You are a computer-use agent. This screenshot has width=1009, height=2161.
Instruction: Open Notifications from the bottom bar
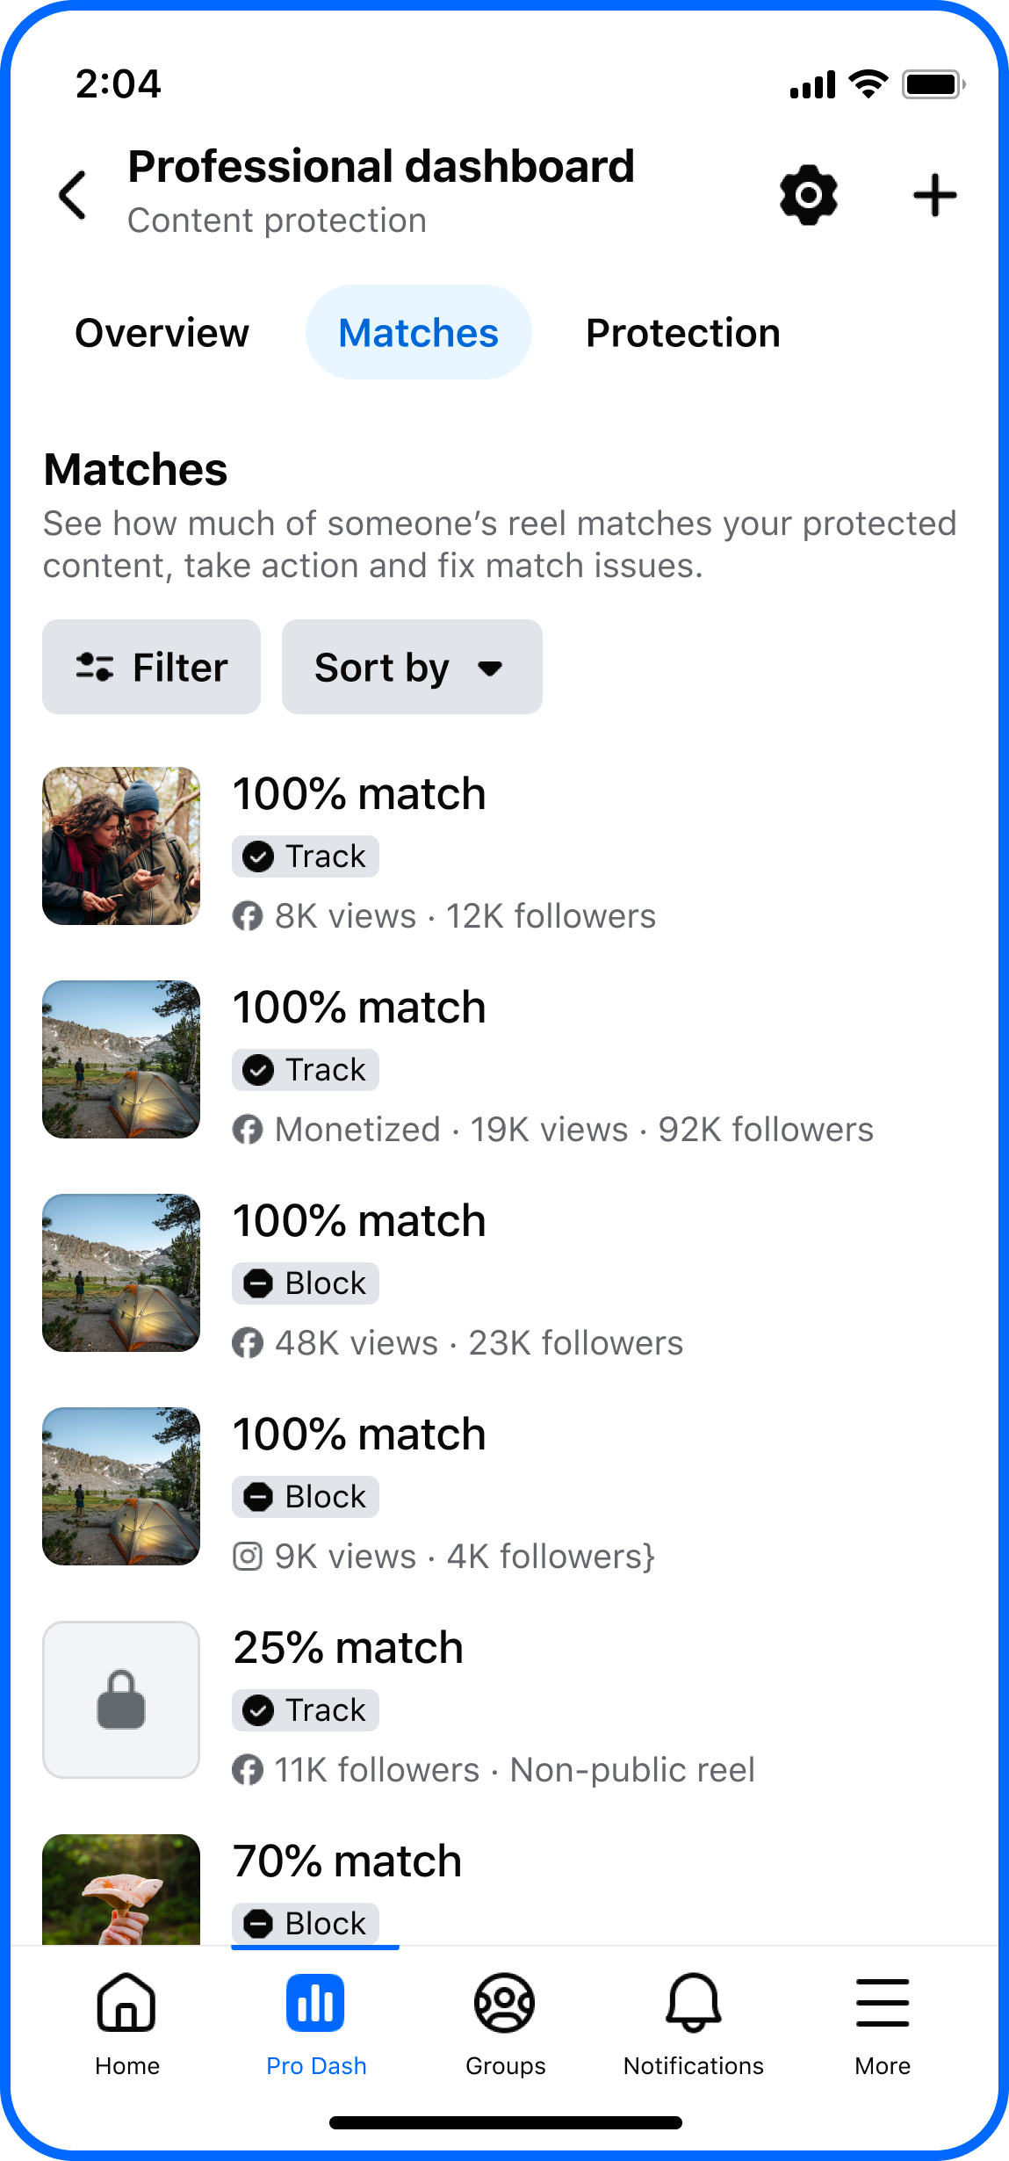point(693,2020)
